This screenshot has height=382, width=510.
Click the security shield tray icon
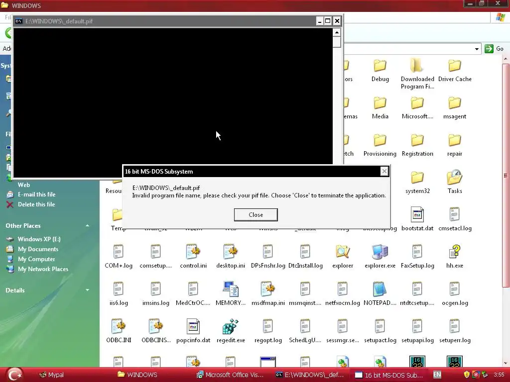(x=466, y=375)
